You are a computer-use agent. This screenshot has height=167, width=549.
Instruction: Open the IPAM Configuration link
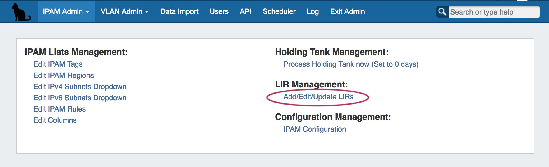tap(315, 129)
